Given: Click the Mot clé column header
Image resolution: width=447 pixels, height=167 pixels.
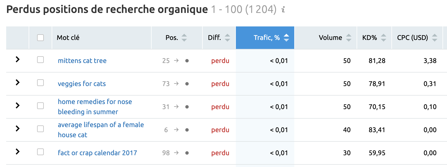Looking at the screenshot, I should click(x=67, y=37).
